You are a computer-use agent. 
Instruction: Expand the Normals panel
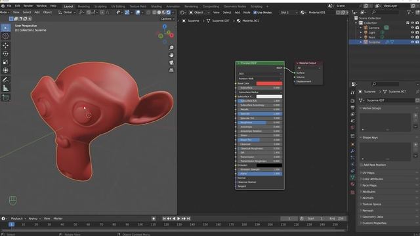[367, 198]
